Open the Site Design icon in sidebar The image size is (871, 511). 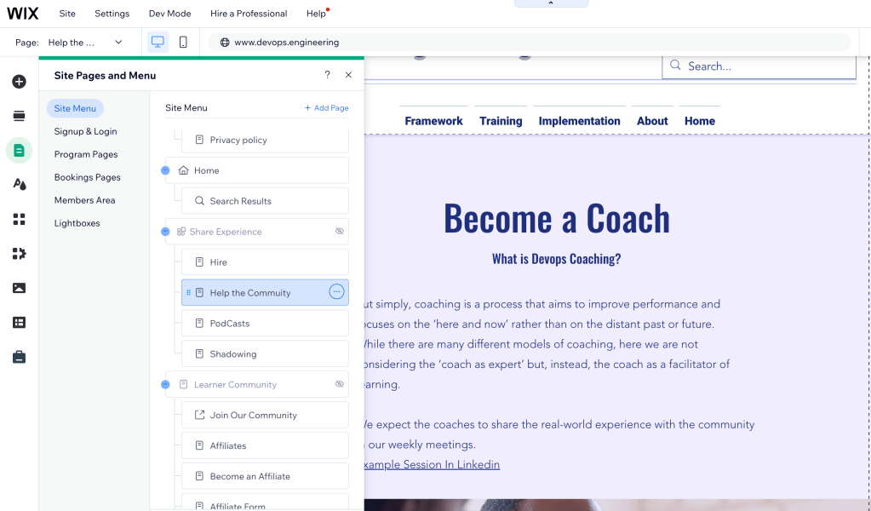pyautogui.click(x=19, y=185)
